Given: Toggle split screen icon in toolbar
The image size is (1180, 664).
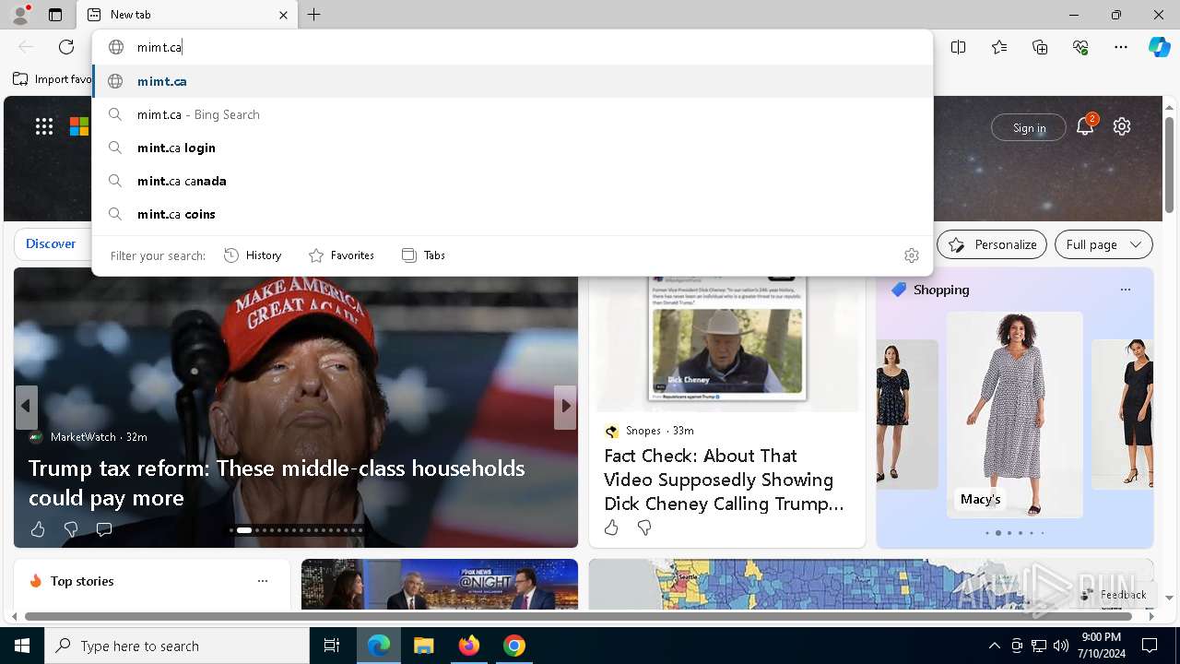Looking at the screenshot, I should [x=959, y=47].
